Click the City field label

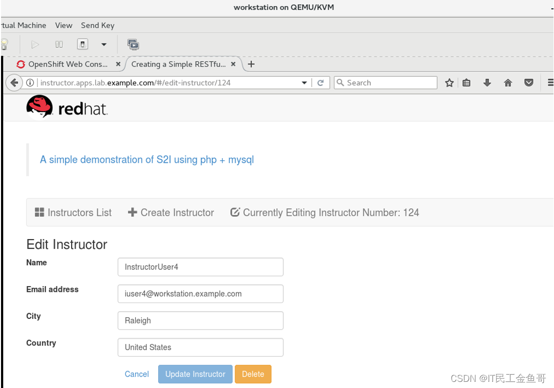[34, 316]
